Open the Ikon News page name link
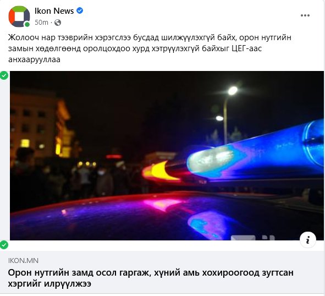The image size is (325, 296). coord(54,11)
